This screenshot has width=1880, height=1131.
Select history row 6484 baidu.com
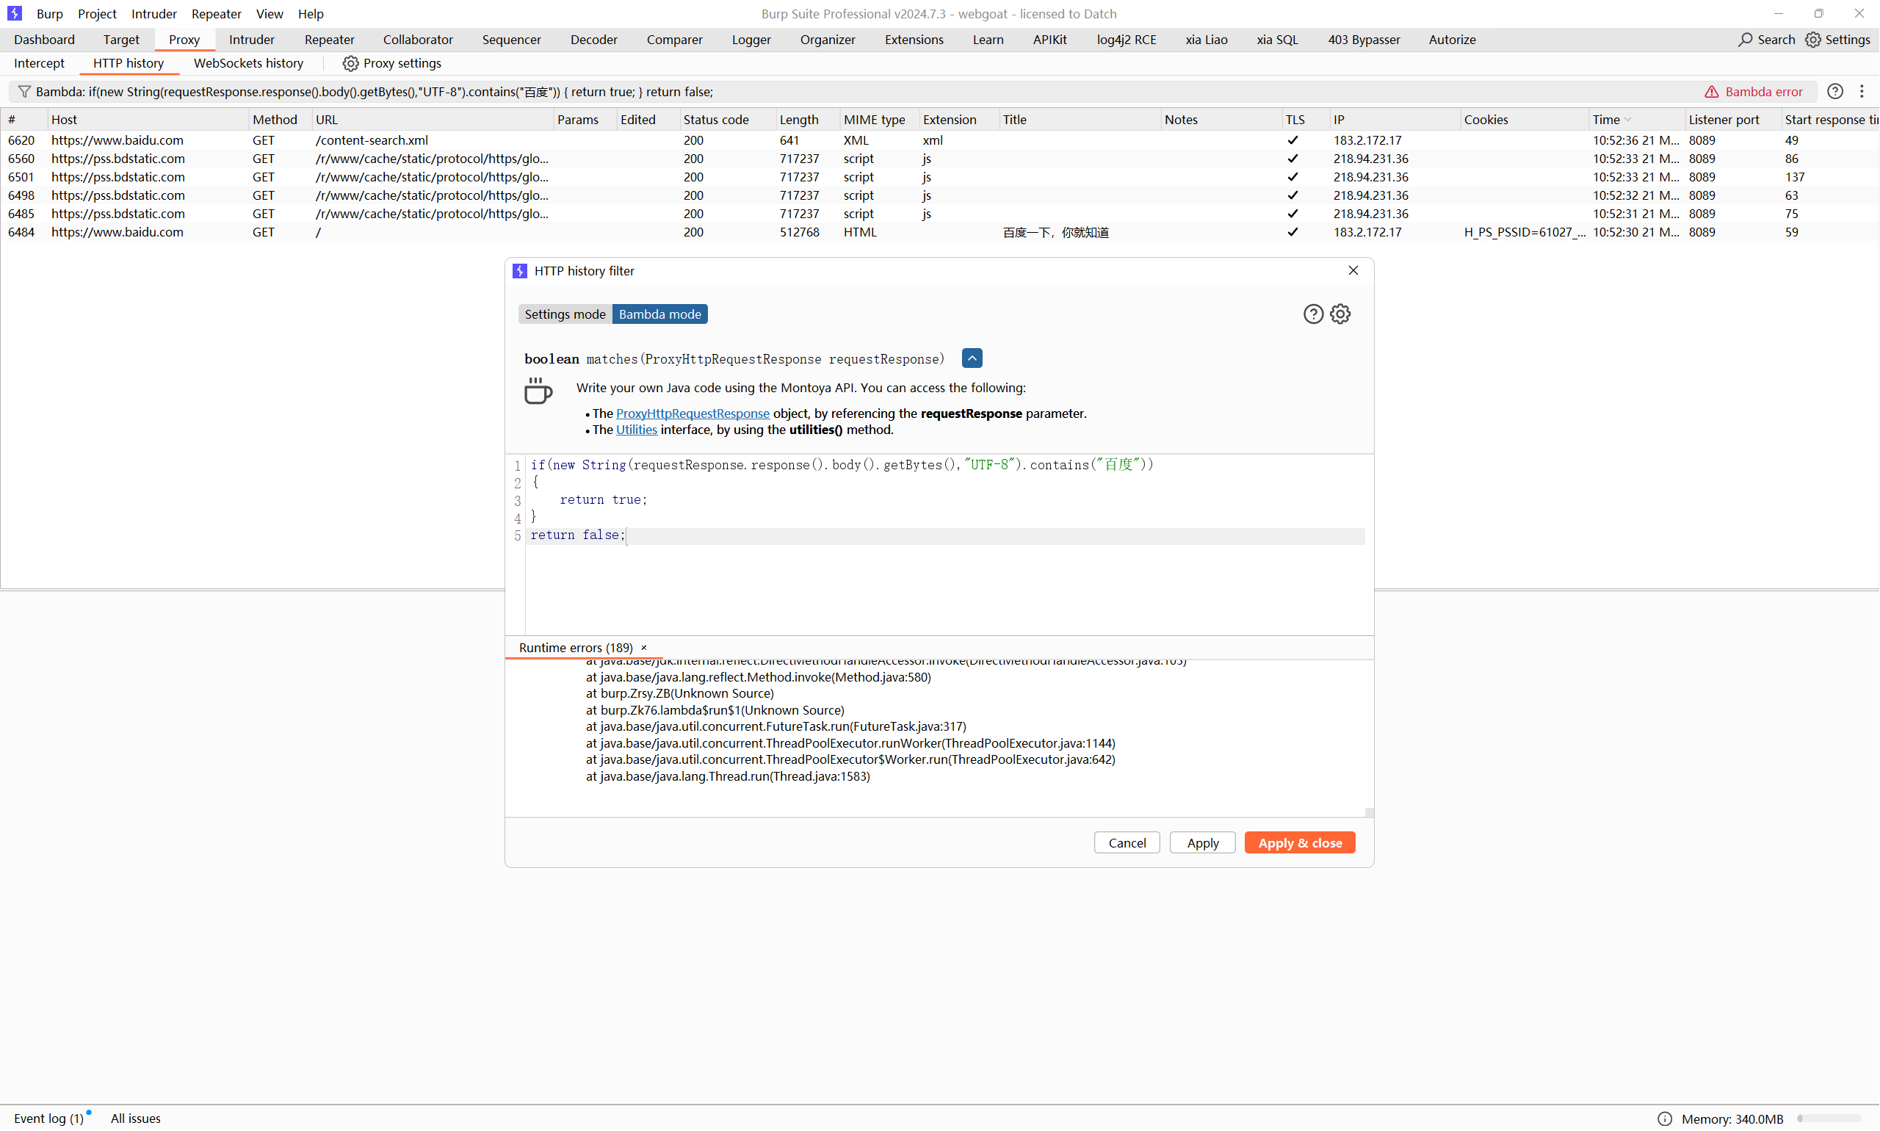pyautogui.click(x=939, y=233)
